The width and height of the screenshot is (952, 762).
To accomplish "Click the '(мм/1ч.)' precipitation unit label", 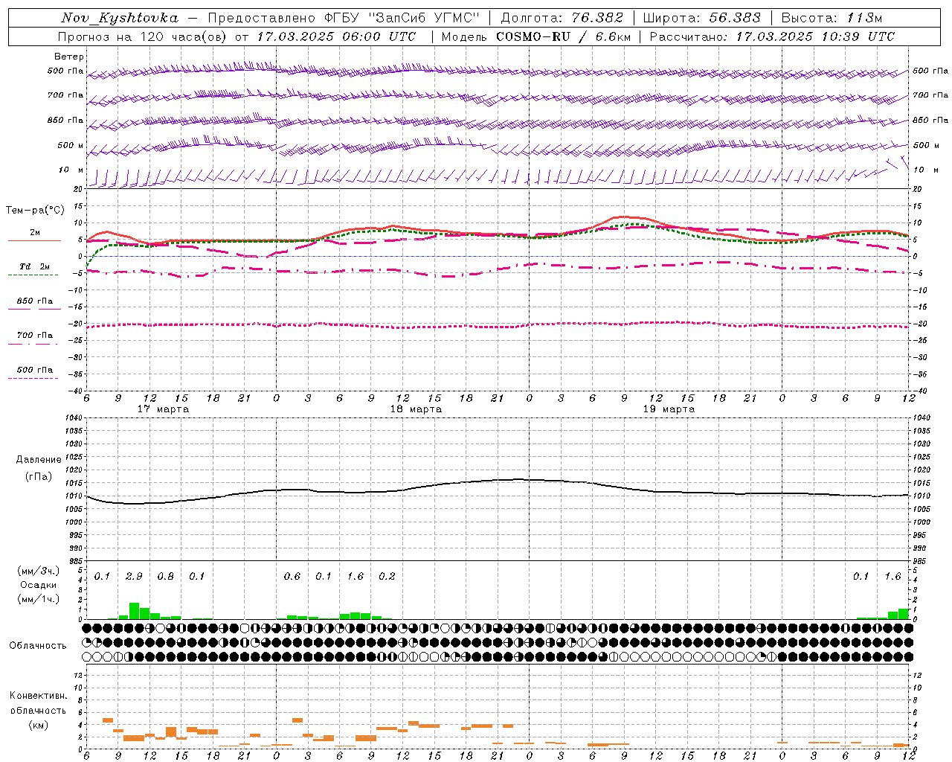I will [x=37, y=599].
